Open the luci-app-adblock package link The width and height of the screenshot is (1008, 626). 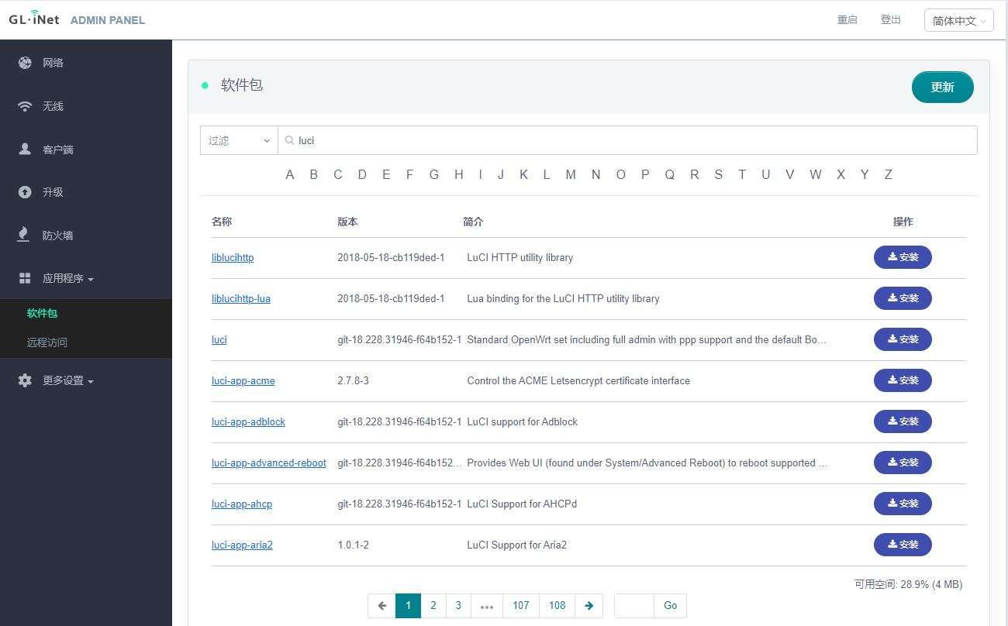[248, 421]
